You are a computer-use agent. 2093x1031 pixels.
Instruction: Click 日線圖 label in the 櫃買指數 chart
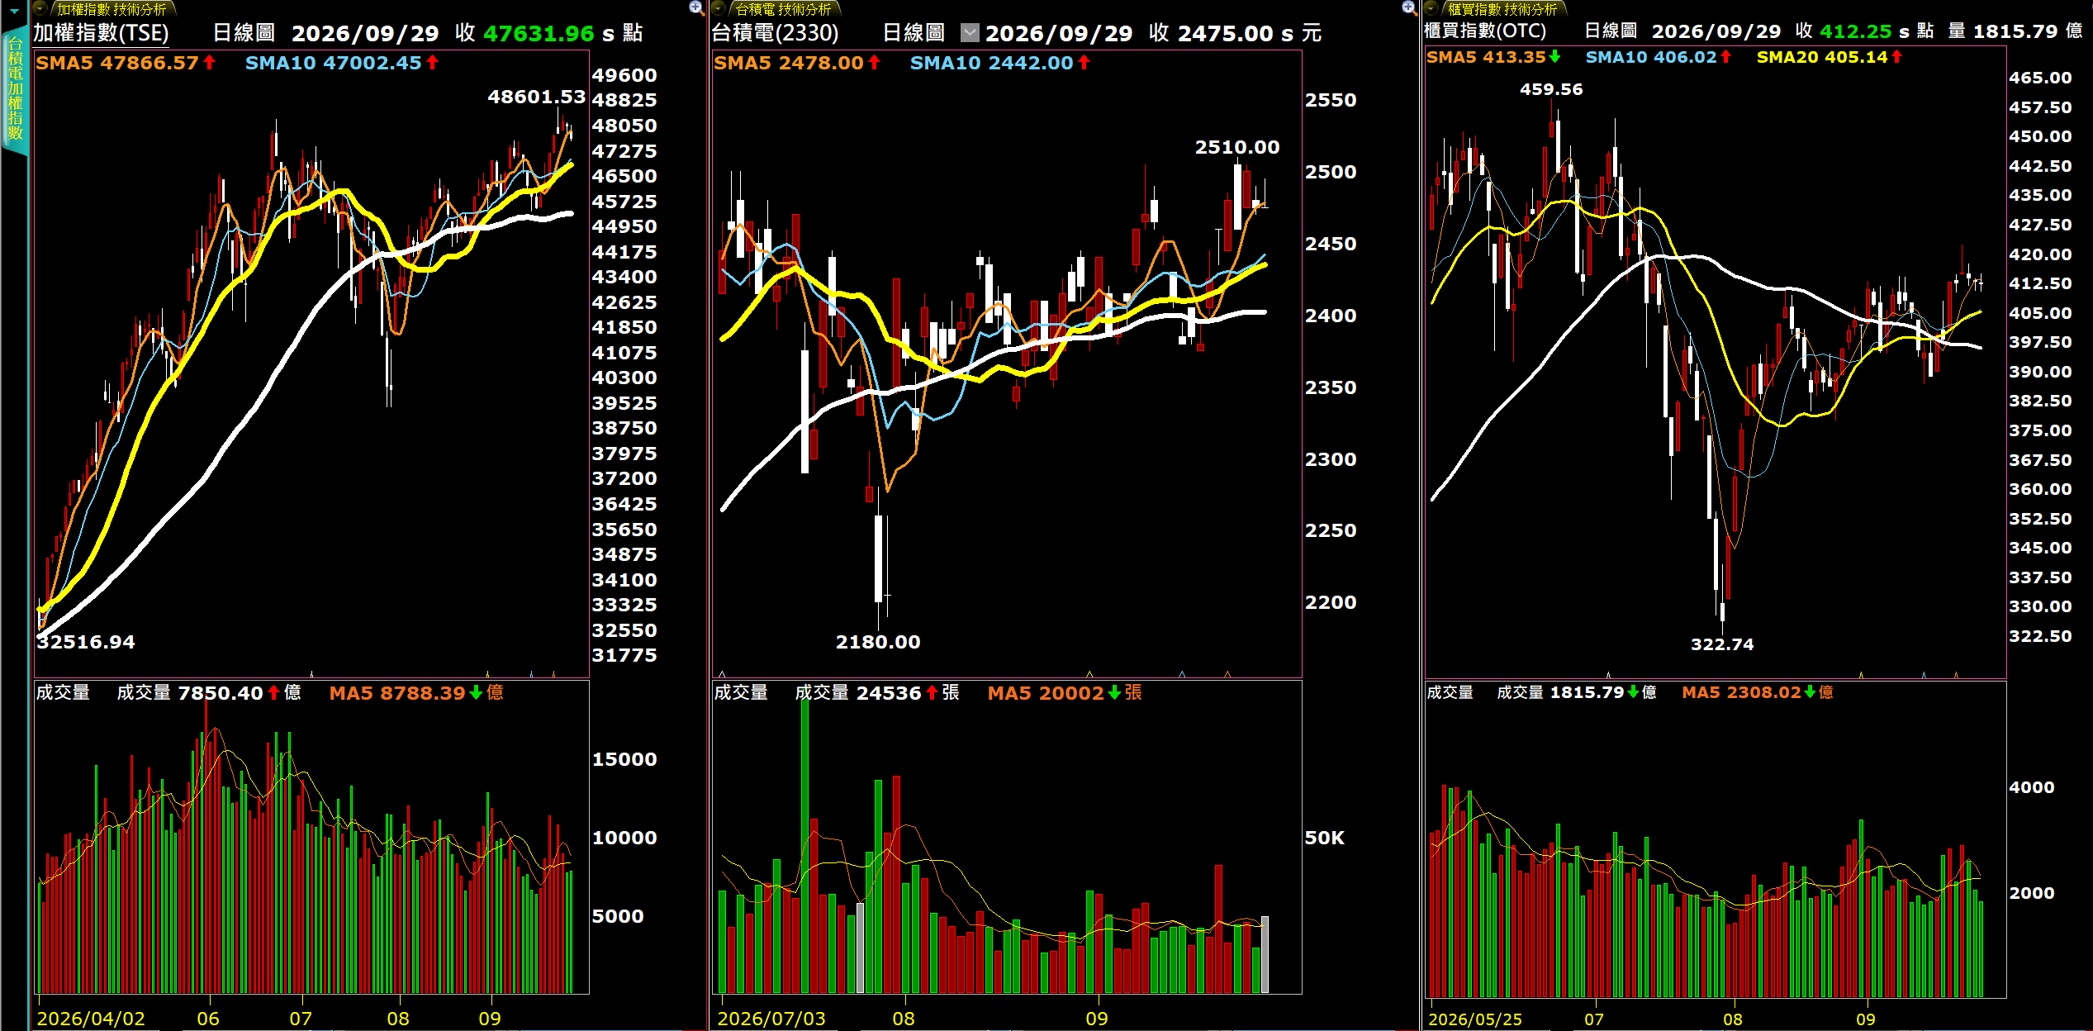1611,31
